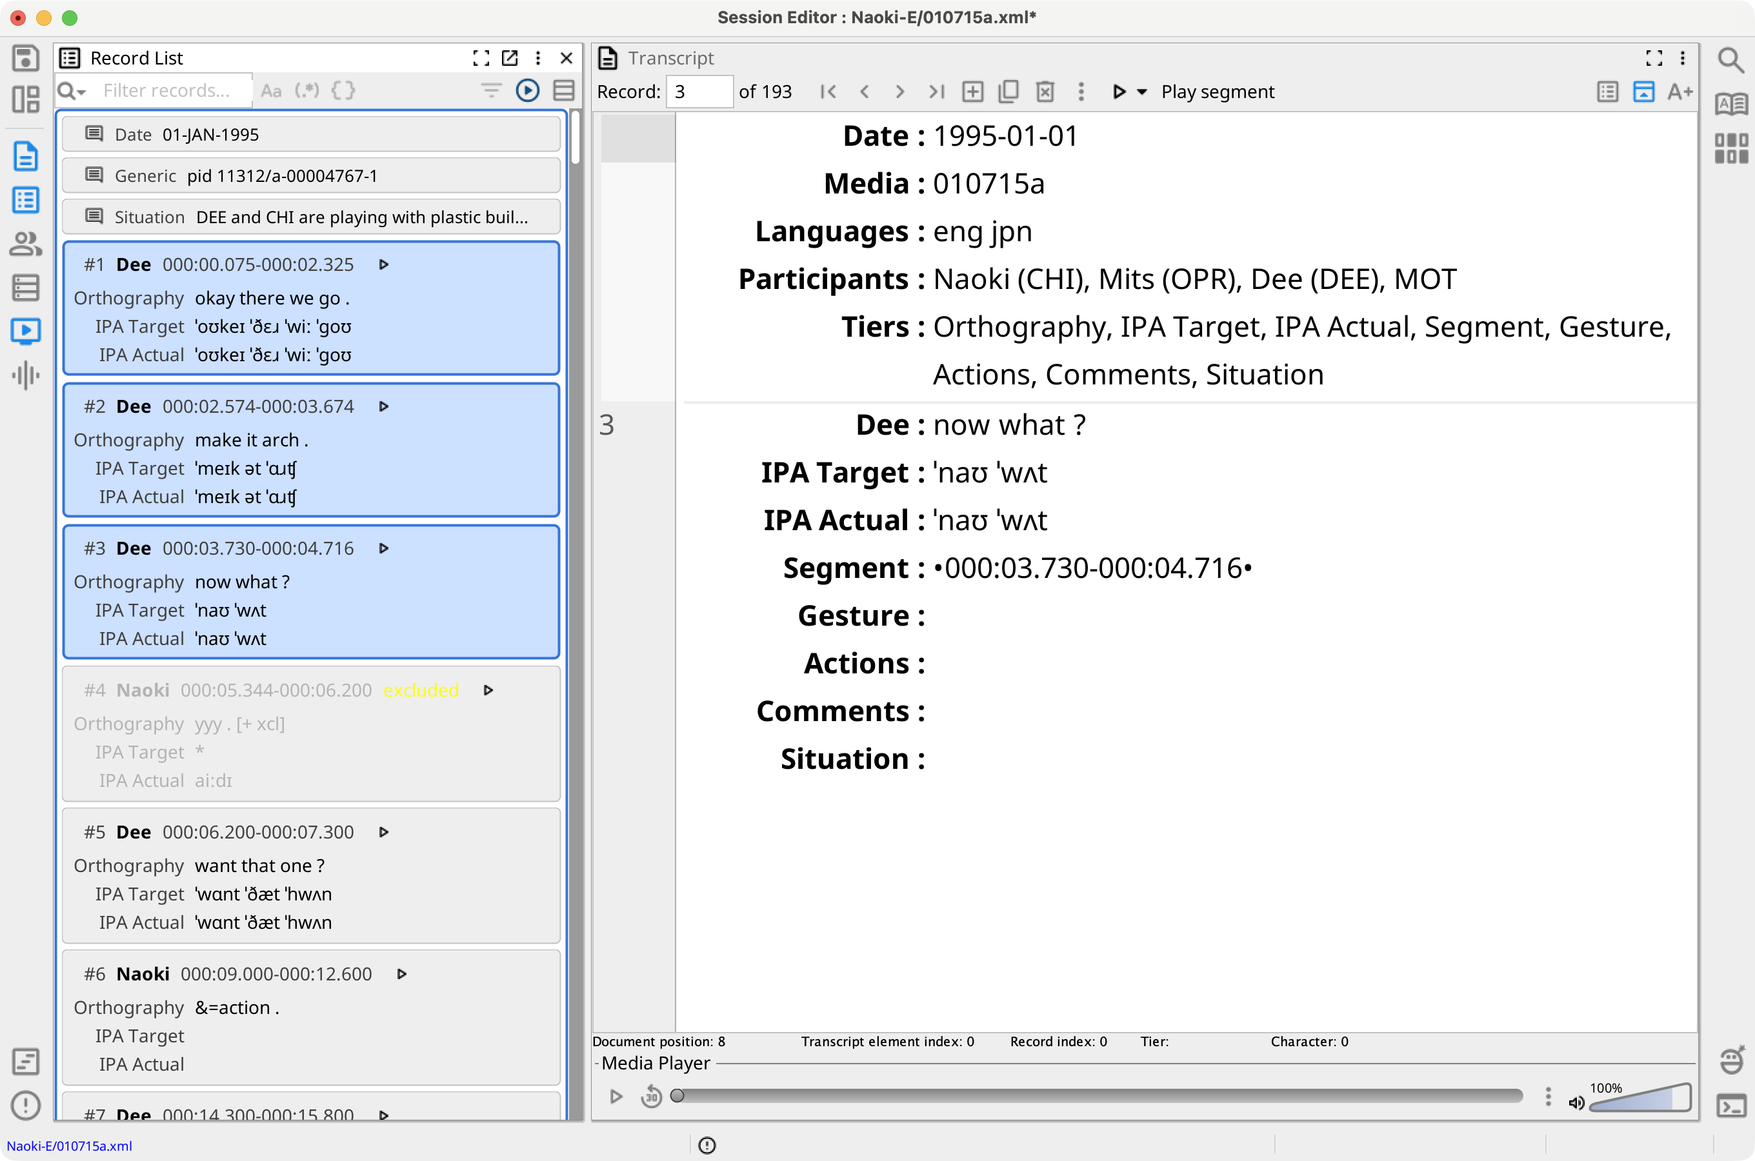Image resolution: width=1755 pixels, height=1161 pixels.
Task: Adjust the volume slider at 100%
Action: point(1640,1097)
